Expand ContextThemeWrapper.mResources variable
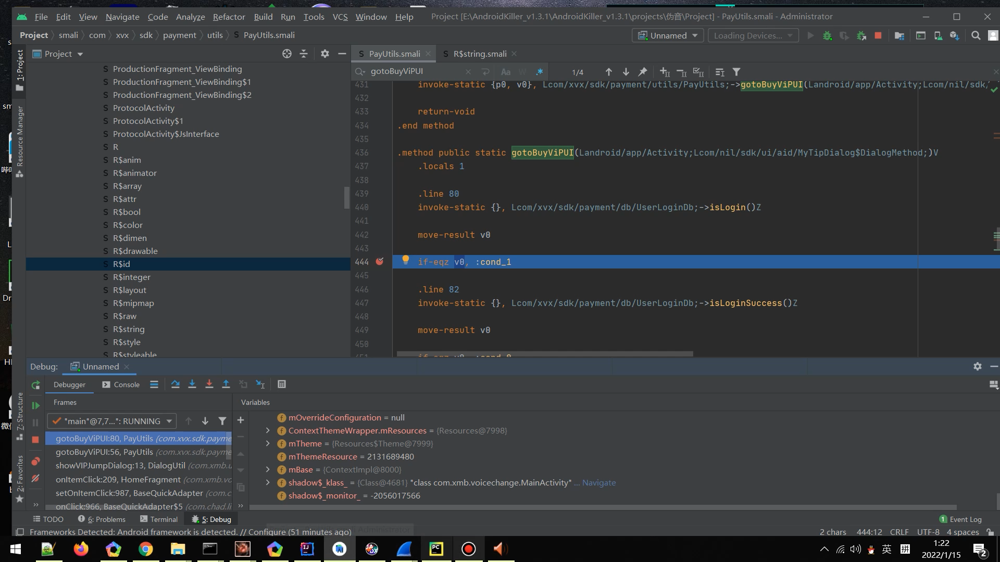Viewport: 1000px width, 562px height. 268,430
